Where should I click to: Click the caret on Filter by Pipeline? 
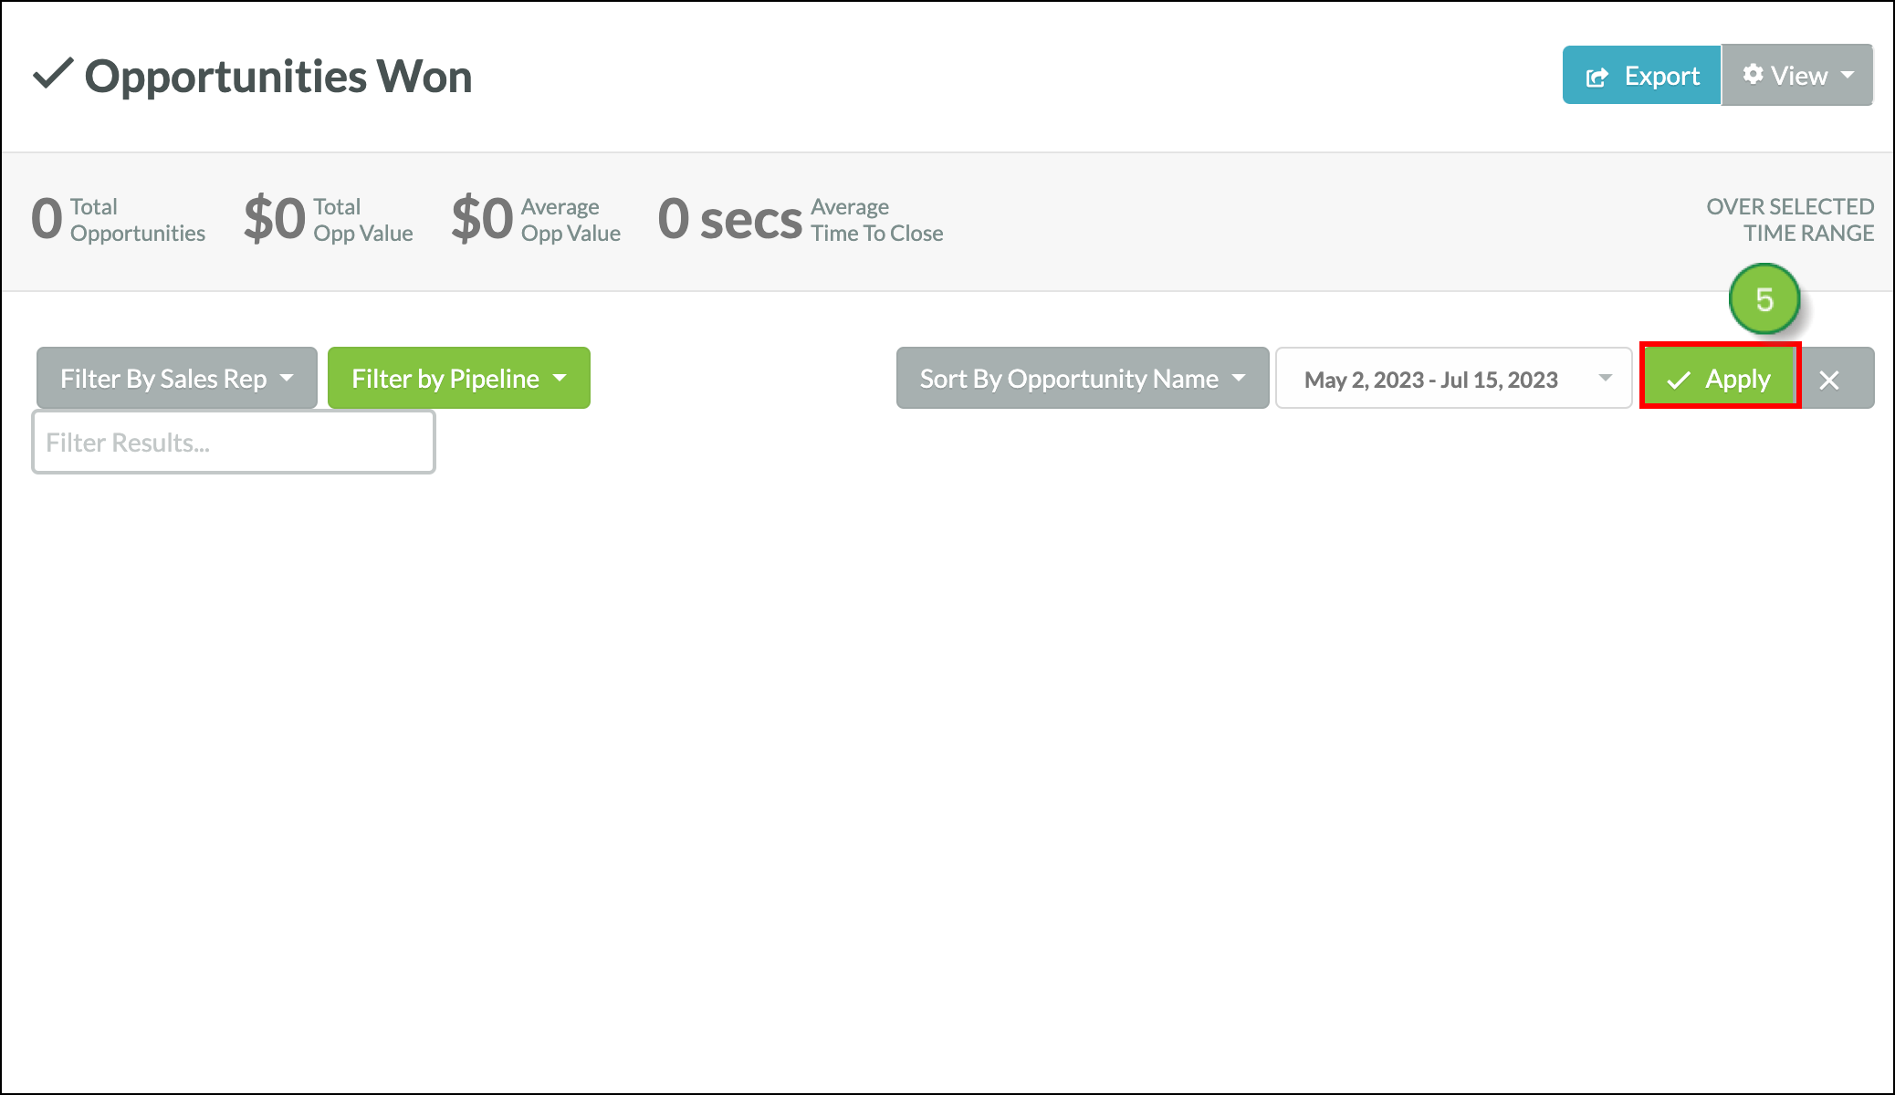pos(560,378)
